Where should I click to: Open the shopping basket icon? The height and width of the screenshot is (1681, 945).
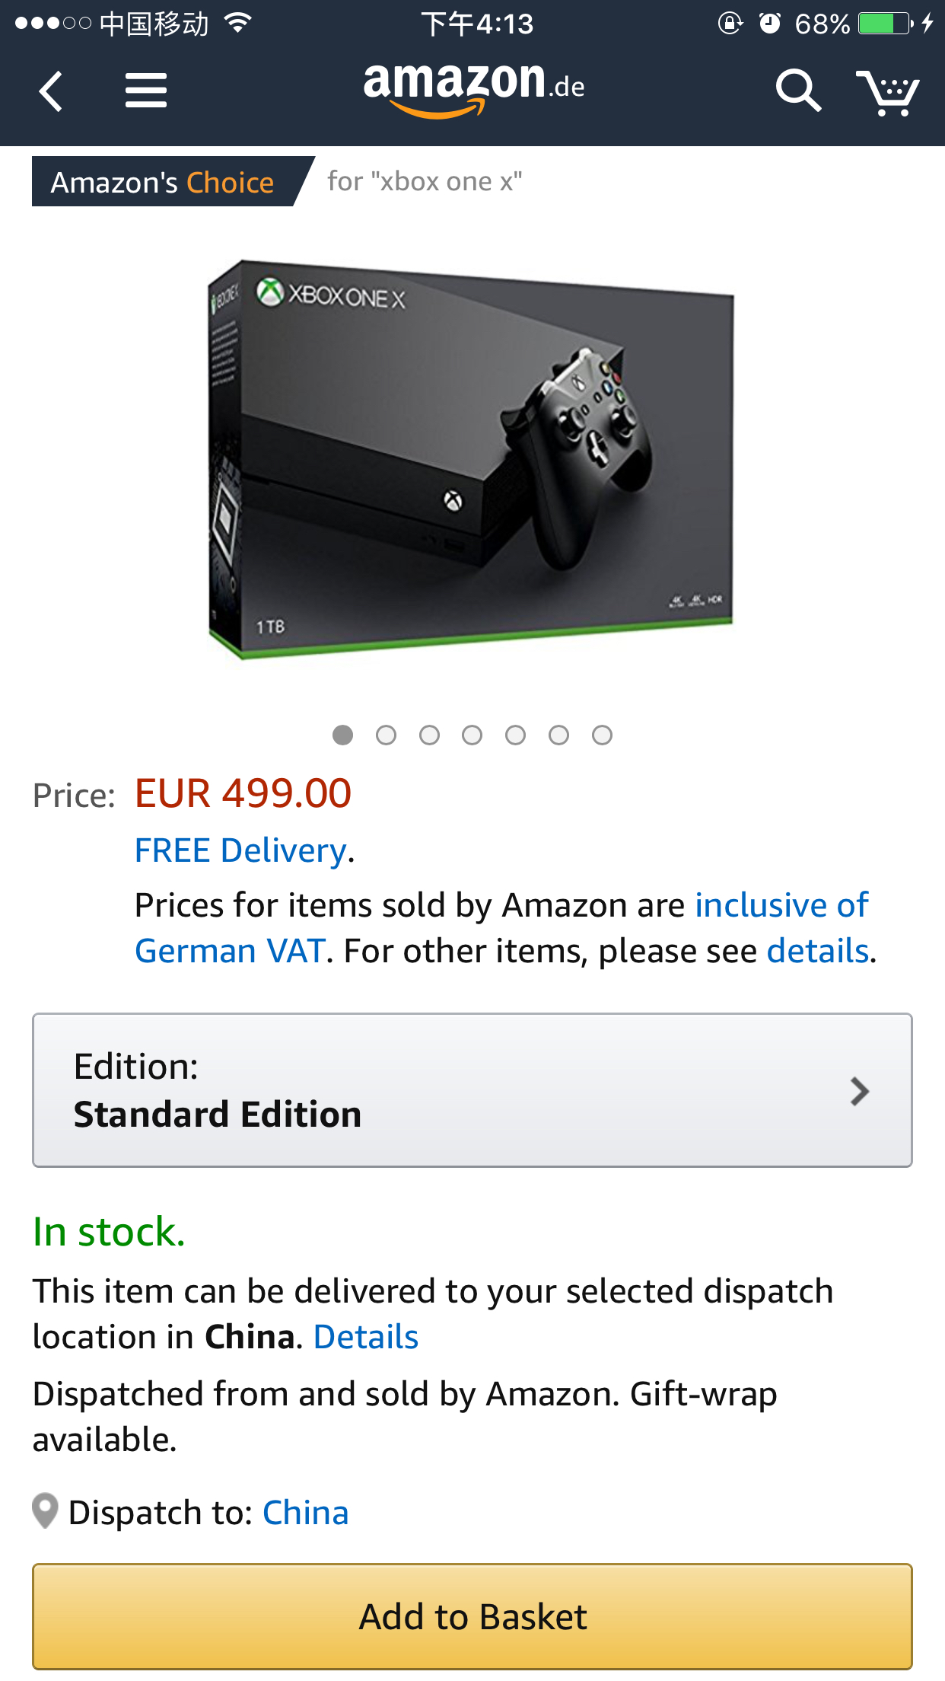(x=887, y=92)
